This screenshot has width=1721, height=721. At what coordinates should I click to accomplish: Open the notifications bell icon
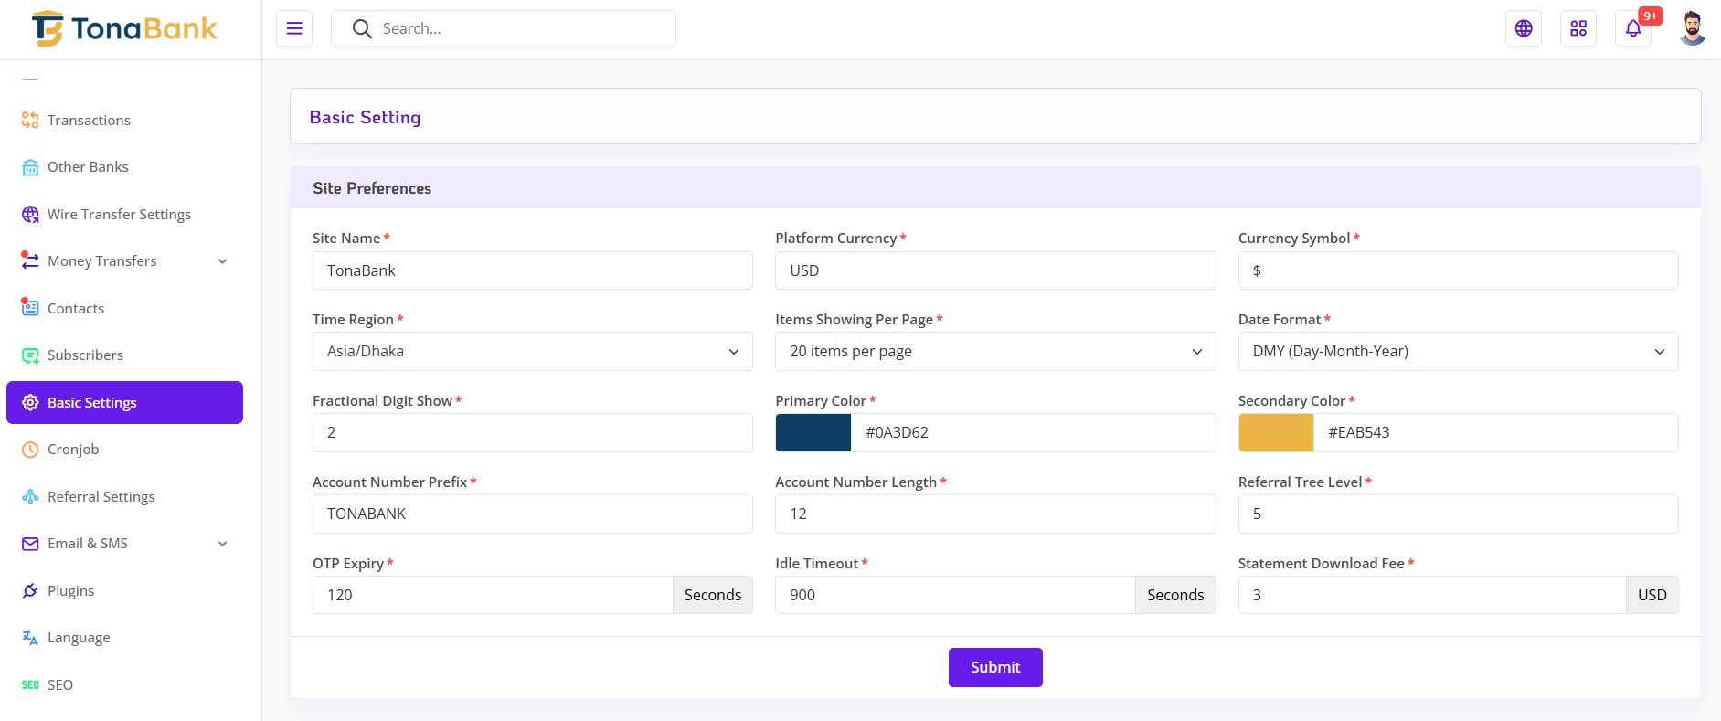tap(1632, 28)
